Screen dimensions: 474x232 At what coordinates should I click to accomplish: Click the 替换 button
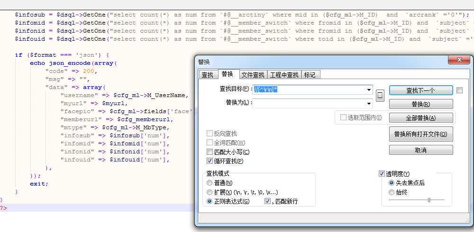tap(421, 104)
